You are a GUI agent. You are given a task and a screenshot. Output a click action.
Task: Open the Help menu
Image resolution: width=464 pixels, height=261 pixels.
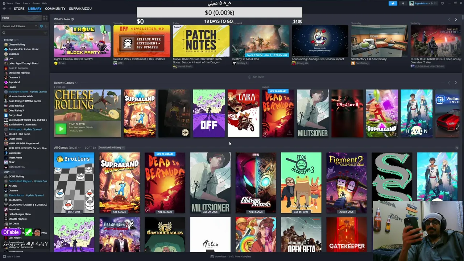pos(44,3)
